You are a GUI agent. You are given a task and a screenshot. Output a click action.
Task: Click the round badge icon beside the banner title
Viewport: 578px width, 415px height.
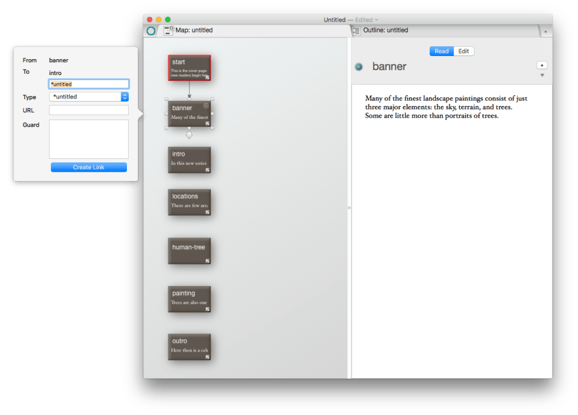point(359,66)
